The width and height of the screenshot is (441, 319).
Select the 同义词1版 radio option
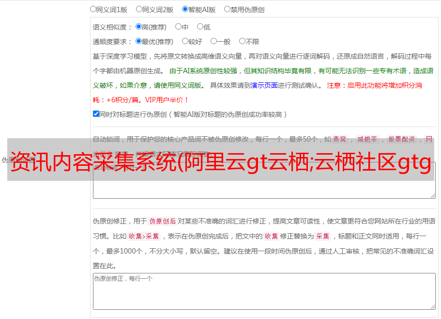(93, 9)
